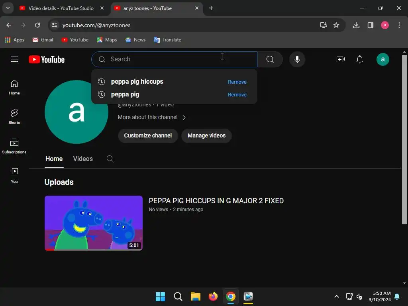Expand More about this channel
The height and width of the screenshot is (306, 408).
click(x=152, y=118)
